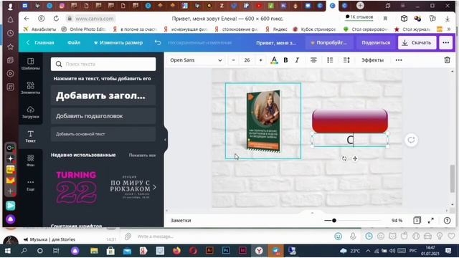
Task: Select the red button shape on canvas
Action: 350,120
